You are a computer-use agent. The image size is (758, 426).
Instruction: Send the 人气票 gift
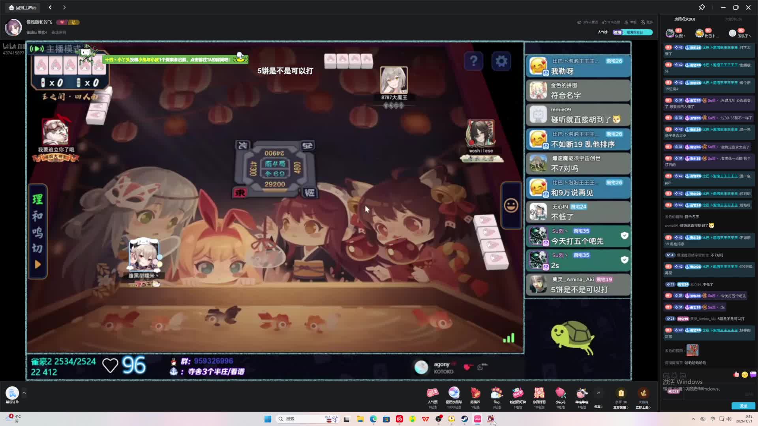point(433,393)
